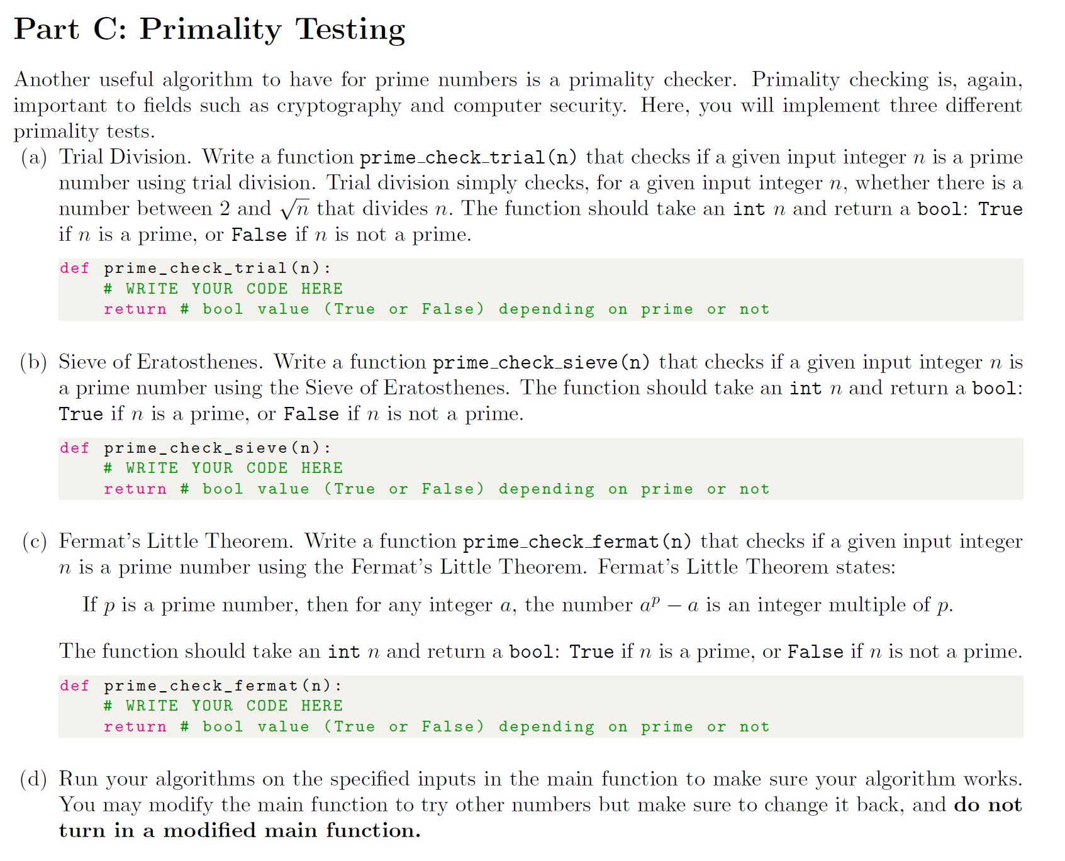Click the prime_check_sieve(n) function definition line
This screenshot has height=861, width=1065.
click(x=195, y=448)
